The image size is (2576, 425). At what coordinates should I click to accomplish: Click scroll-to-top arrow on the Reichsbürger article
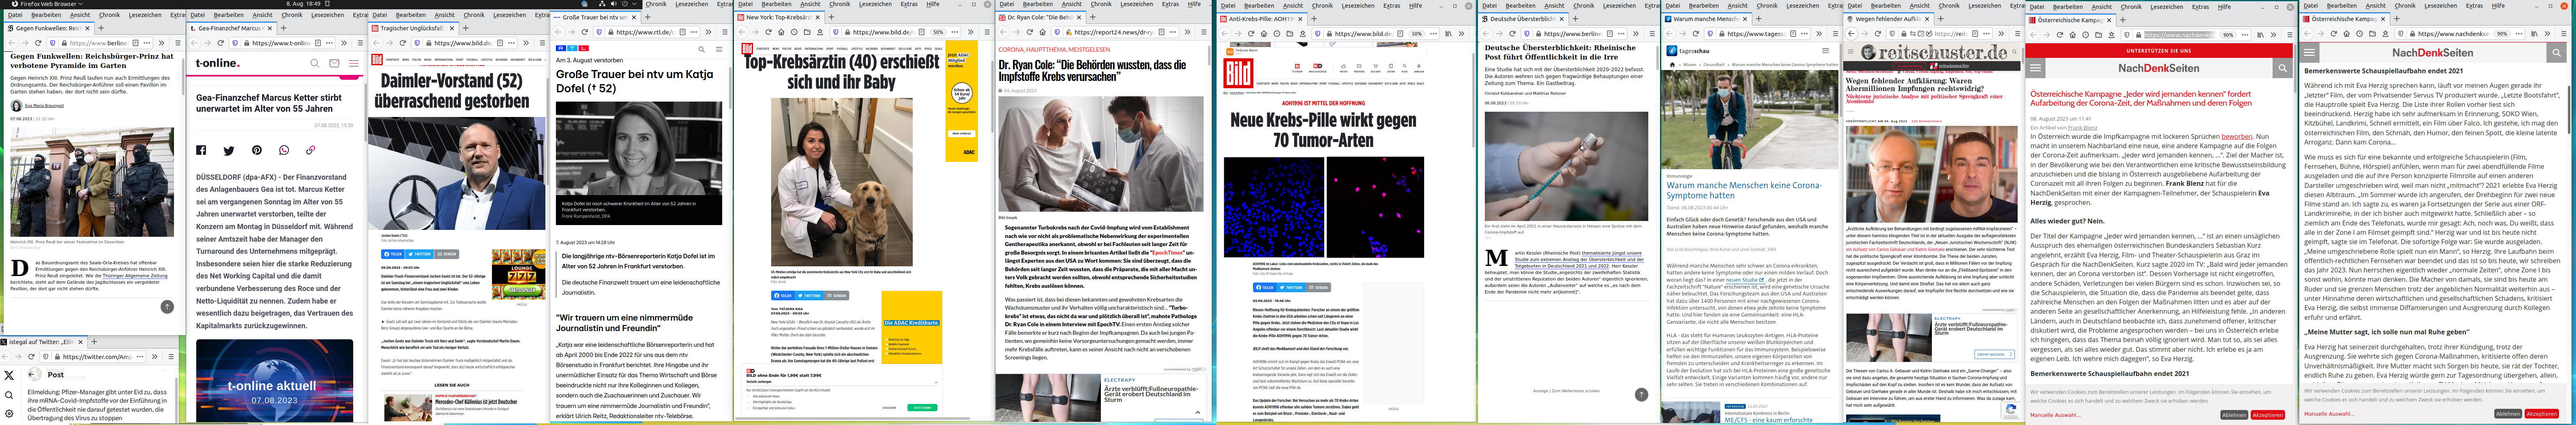tap(167, 307)
